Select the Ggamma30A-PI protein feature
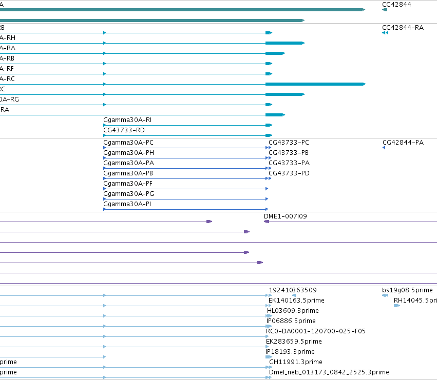 (185, 209)
